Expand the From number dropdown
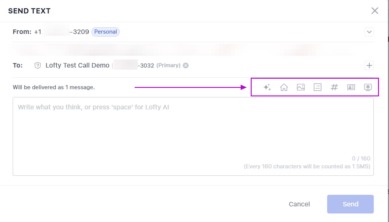 pos(369,32)
